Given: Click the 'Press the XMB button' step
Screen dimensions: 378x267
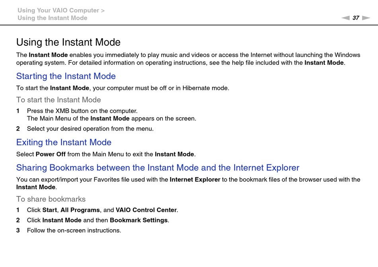Looking at the screenshot, I should coord(82,111).
